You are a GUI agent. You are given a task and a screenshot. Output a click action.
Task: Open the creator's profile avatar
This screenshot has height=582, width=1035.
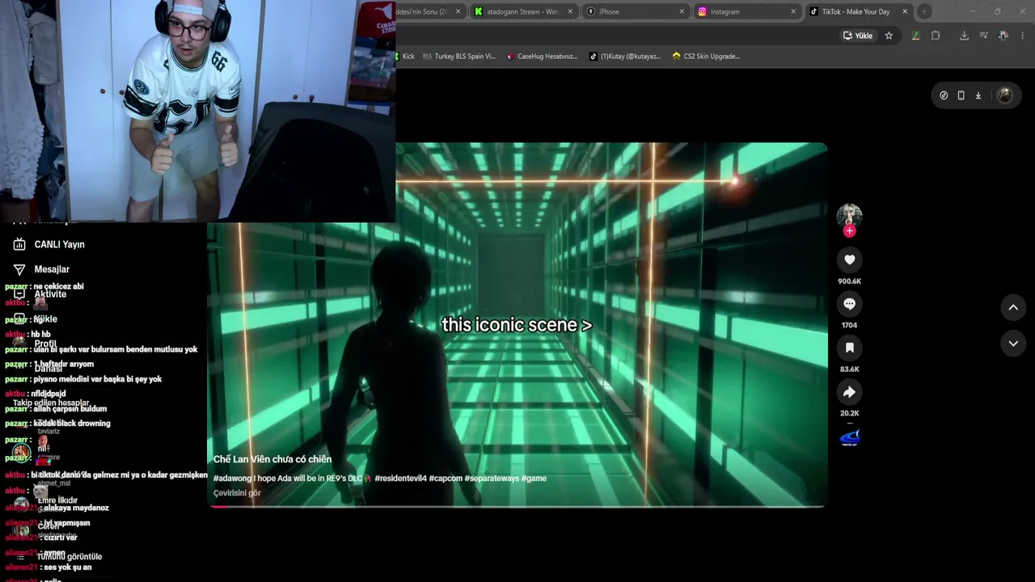[x=849, y=215]
